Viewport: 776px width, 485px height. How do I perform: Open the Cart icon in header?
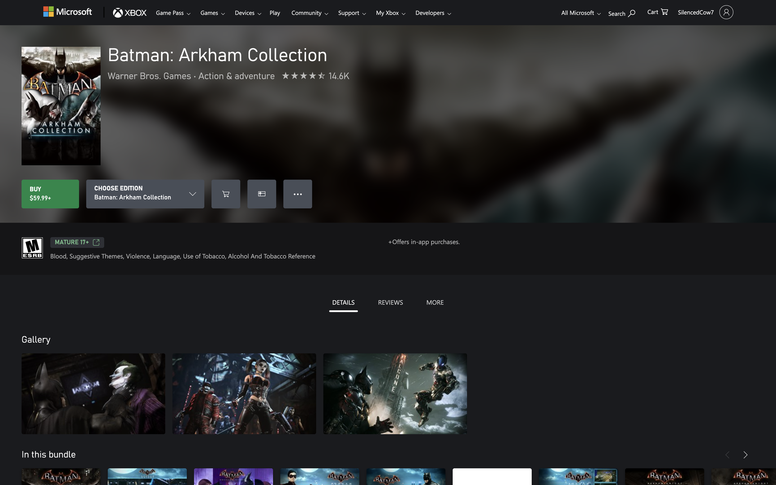pos(657,12)
